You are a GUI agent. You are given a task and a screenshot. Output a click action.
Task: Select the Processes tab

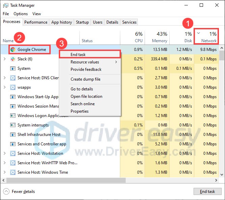pos(11,22)
